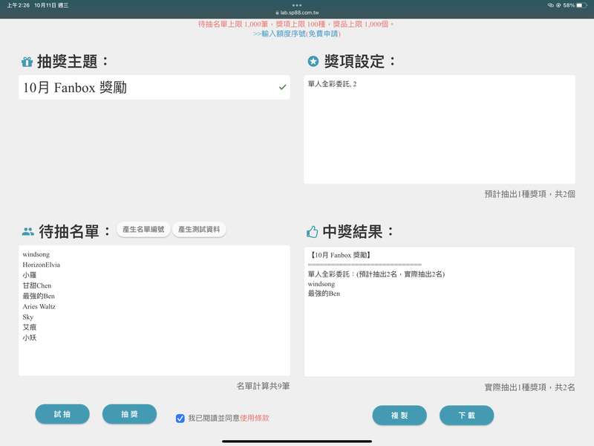Click '小妖' in the candidate list
Viewport: 594px width, 446px height.
coord(30,337)
